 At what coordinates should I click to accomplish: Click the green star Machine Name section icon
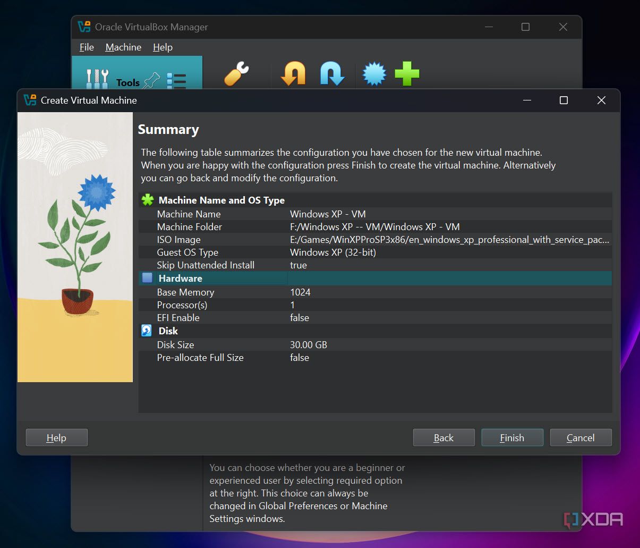(x=148, y=200)
